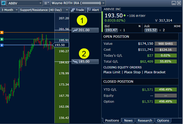Image resolution: width=183 pixels, height=124 pixels.
Task: Open the list menu icon beside account
Action: 46,3
